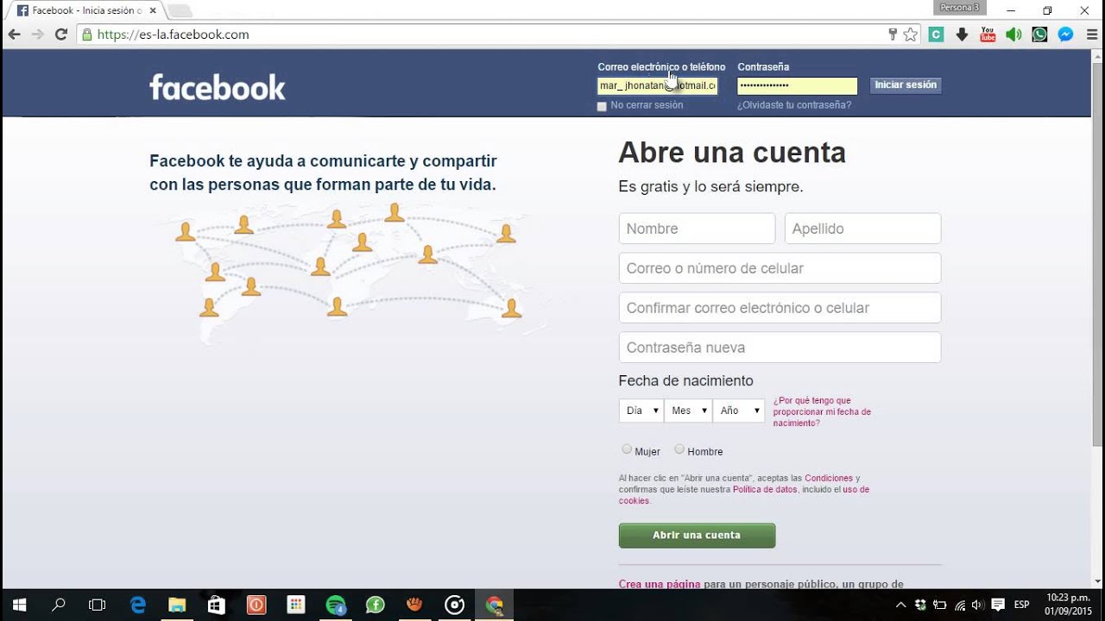The height and width of the screenshot is (621, 1105).
Task: Click the Apellido input field
Action: [x=862, y=229]
